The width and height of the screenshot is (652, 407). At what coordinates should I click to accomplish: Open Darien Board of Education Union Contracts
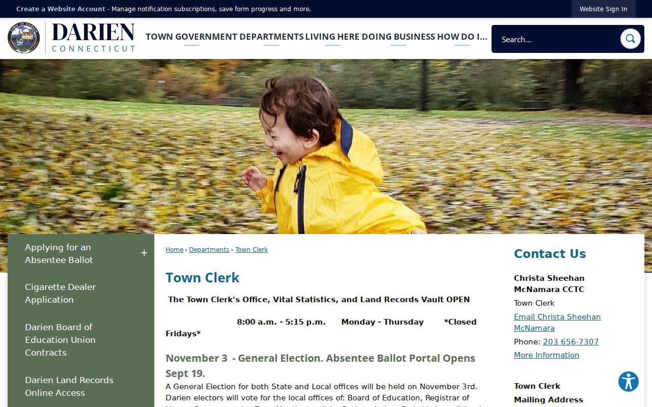click(81, 340)
